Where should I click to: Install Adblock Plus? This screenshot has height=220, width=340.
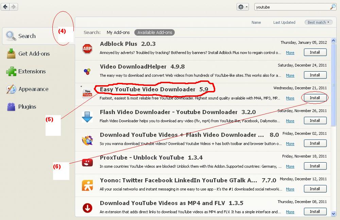(315, 52)
